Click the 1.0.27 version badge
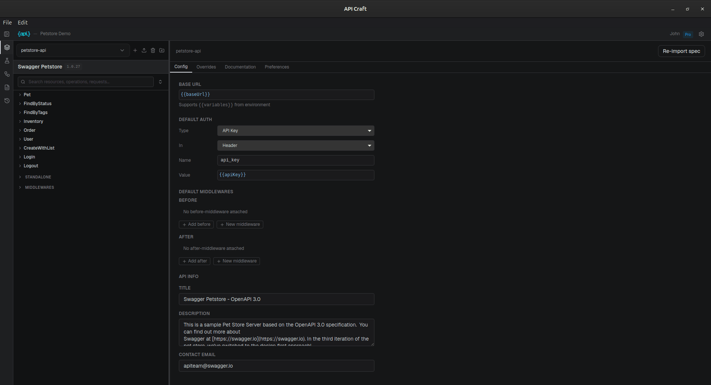The height and width of the screenshot is (385, 711). (x=73, y=67)
